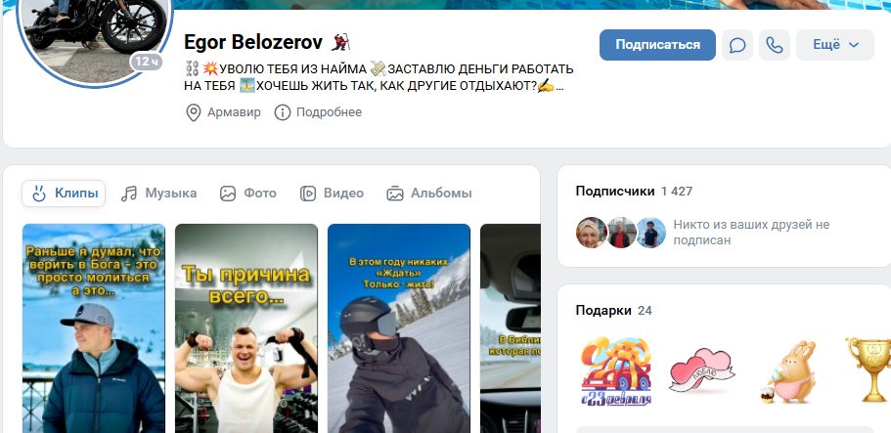Screen dimensions: 891x433
Task: Play the clip "Ты причина всего..."
Action: pyautogui.click(x=246, y=328)
